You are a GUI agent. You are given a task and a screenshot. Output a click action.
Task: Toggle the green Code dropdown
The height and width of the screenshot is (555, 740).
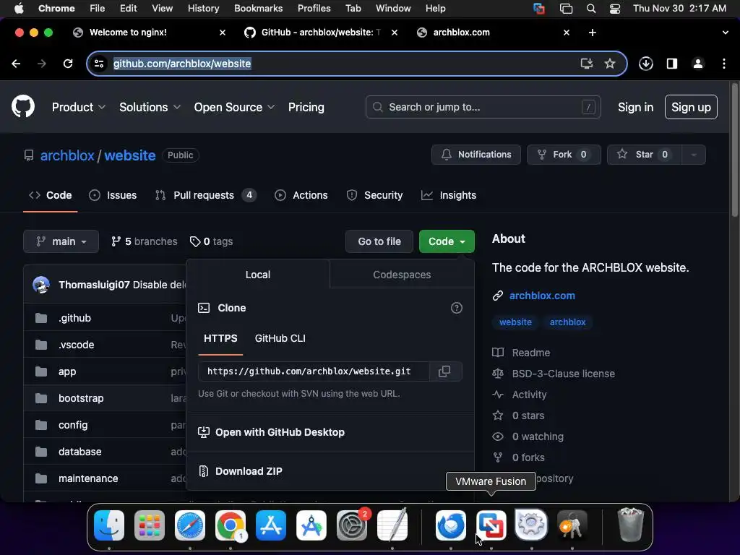coord(447,241)
